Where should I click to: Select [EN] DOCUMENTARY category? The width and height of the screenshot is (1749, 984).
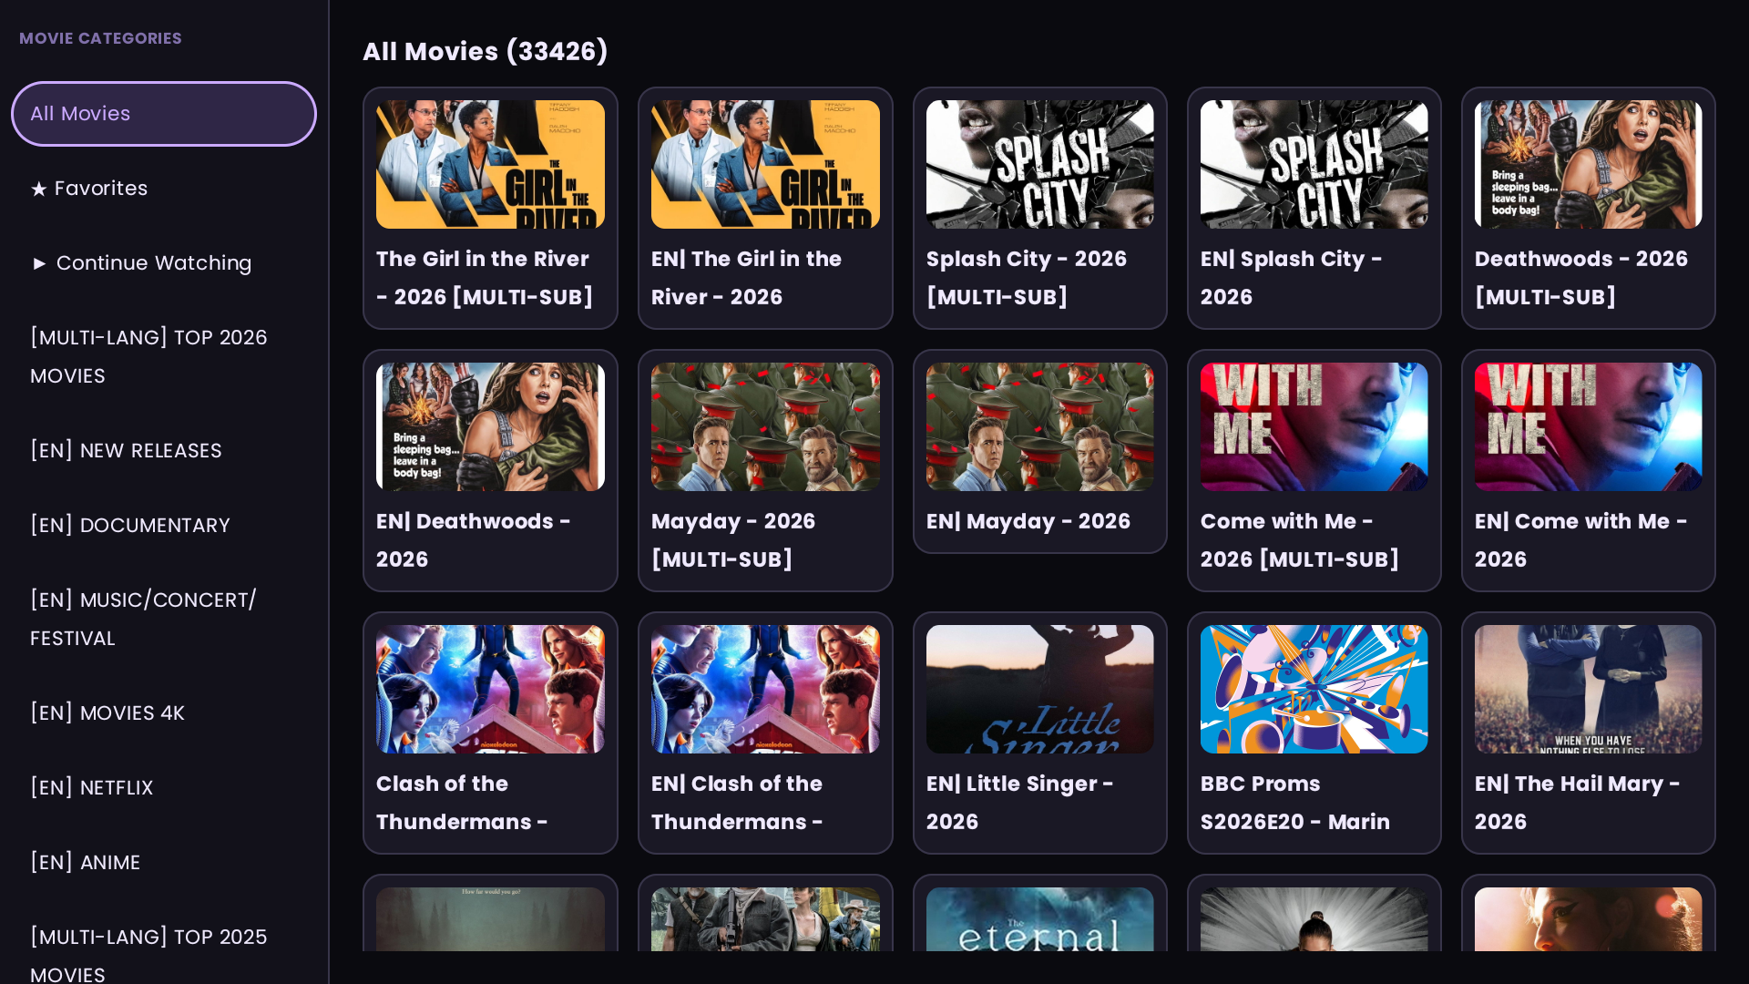point(164,526)
